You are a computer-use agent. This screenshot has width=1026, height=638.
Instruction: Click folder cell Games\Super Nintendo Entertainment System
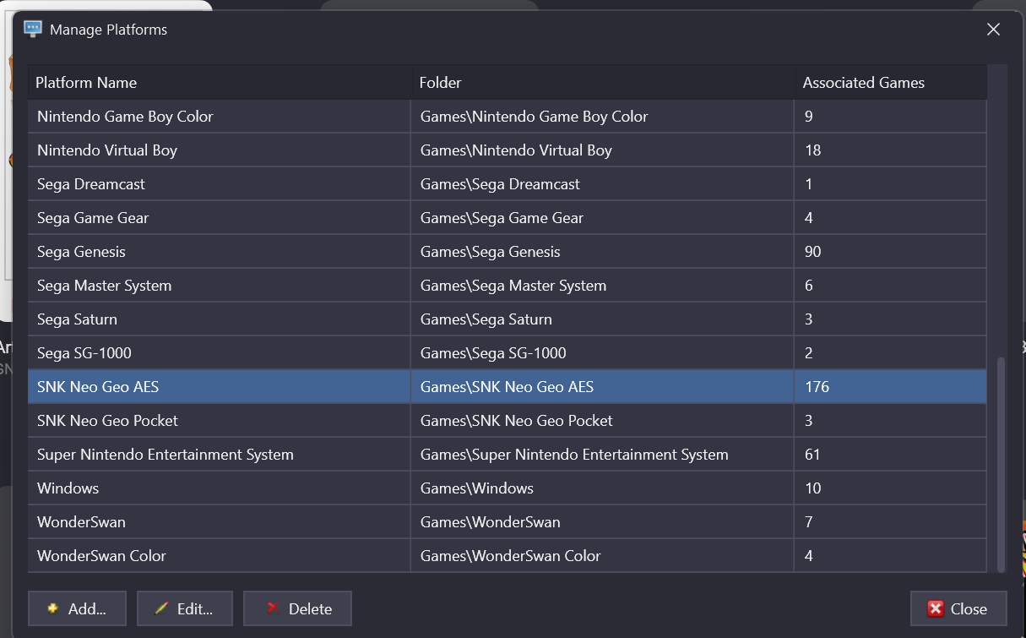603,455
